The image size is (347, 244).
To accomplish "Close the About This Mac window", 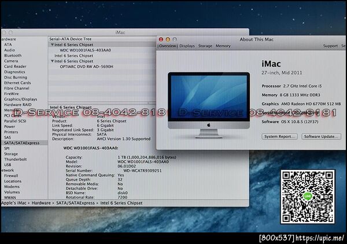I will (x=161, y=39).
